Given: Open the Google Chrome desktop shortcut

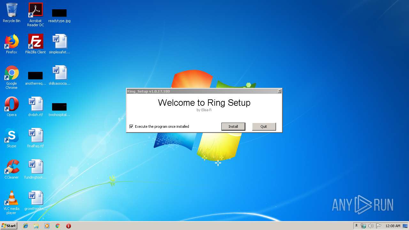Looking at the screenshot, I should [x=12, y=77].
